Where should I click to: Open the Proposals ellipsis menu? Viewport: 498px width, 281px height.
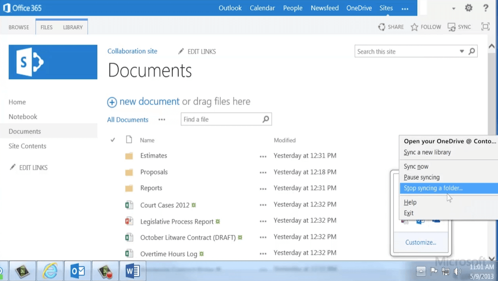263,173
